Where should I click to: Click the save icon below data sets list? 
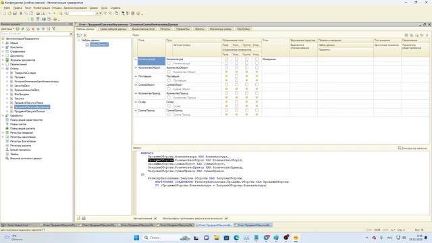(x=84, y=218)
